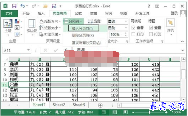Switch to the Formulas (公式) tab
The height and width of the screenshot is (116, 188).
(x=78, y=13)
